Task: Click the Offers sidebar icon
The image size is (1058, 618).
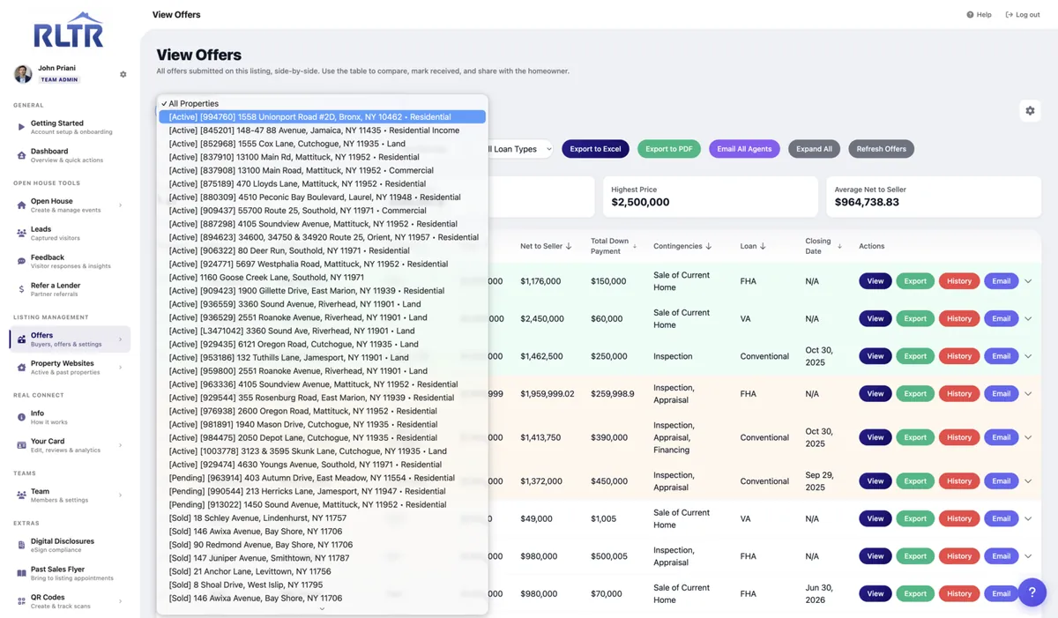Action: (x=21, y=339)
